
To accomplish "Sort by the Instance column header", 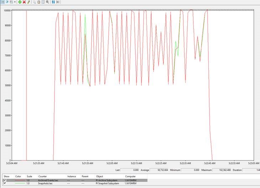I will (x=72, y=176).
